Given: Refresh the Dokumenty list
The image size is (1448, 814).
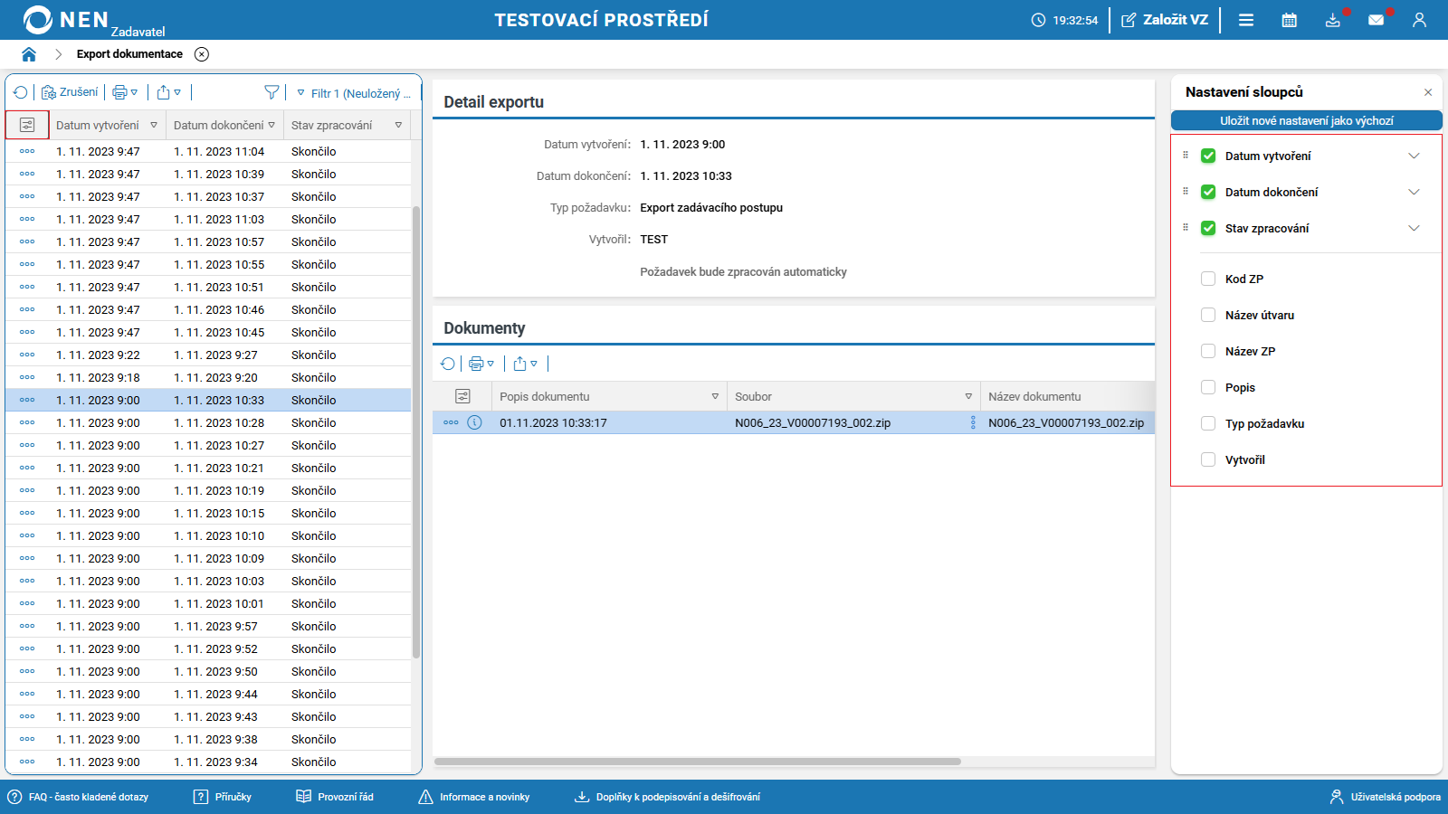Looking at the screenshot, I should [448, 364].
